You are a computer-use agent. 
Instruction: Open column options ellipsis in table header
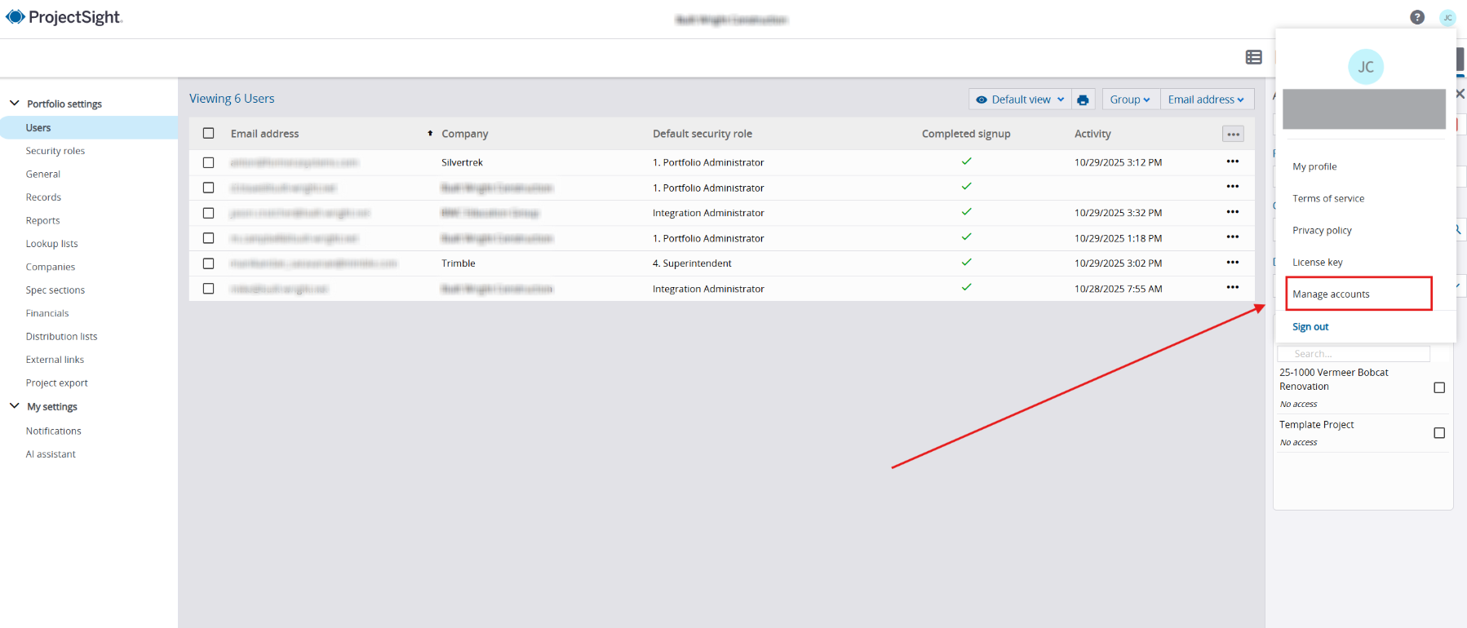click(1233, 134)
